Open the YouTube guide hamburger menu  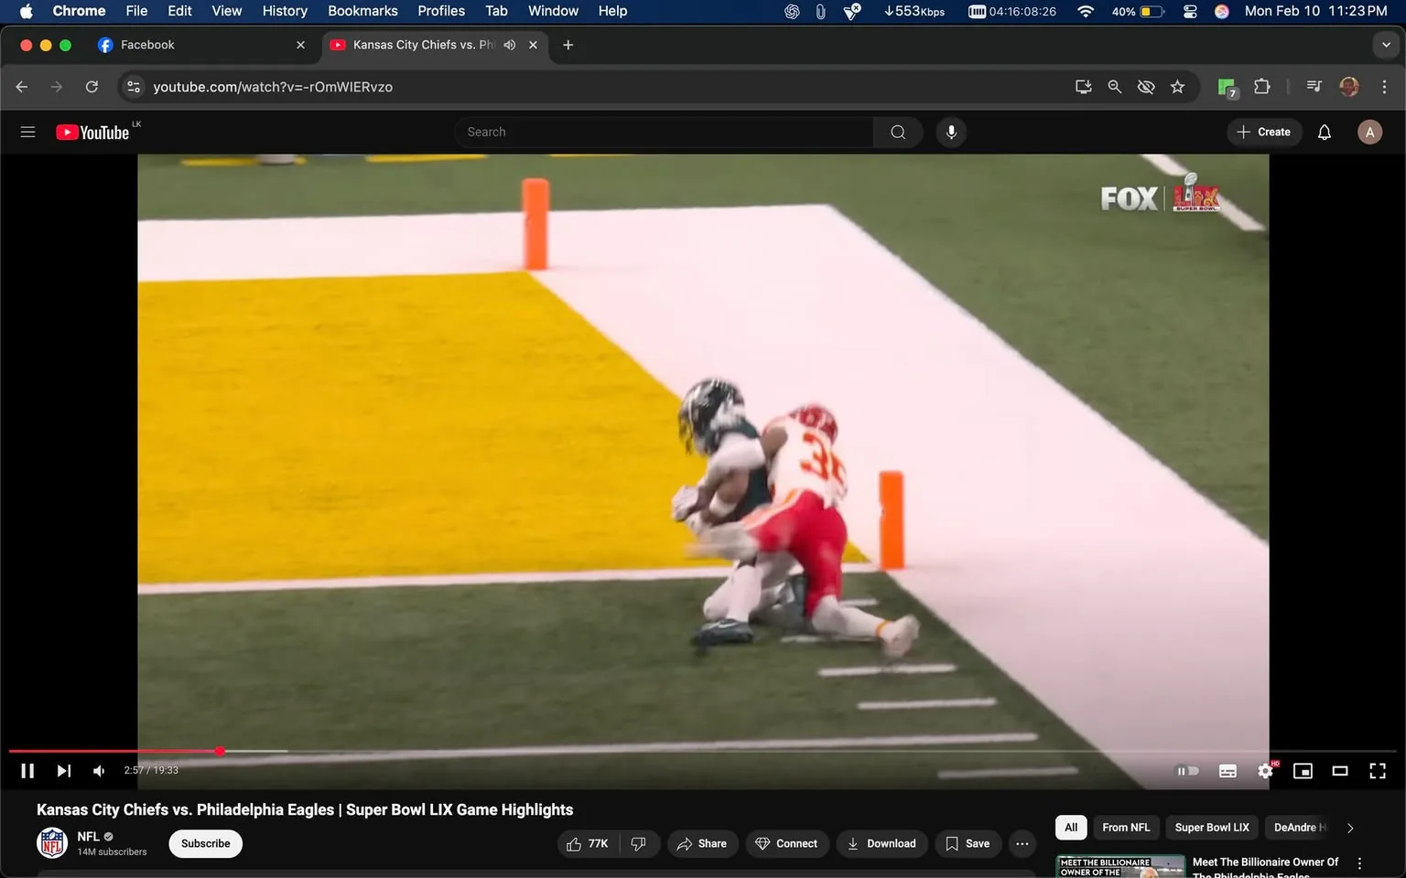click(x=27, y=132)
